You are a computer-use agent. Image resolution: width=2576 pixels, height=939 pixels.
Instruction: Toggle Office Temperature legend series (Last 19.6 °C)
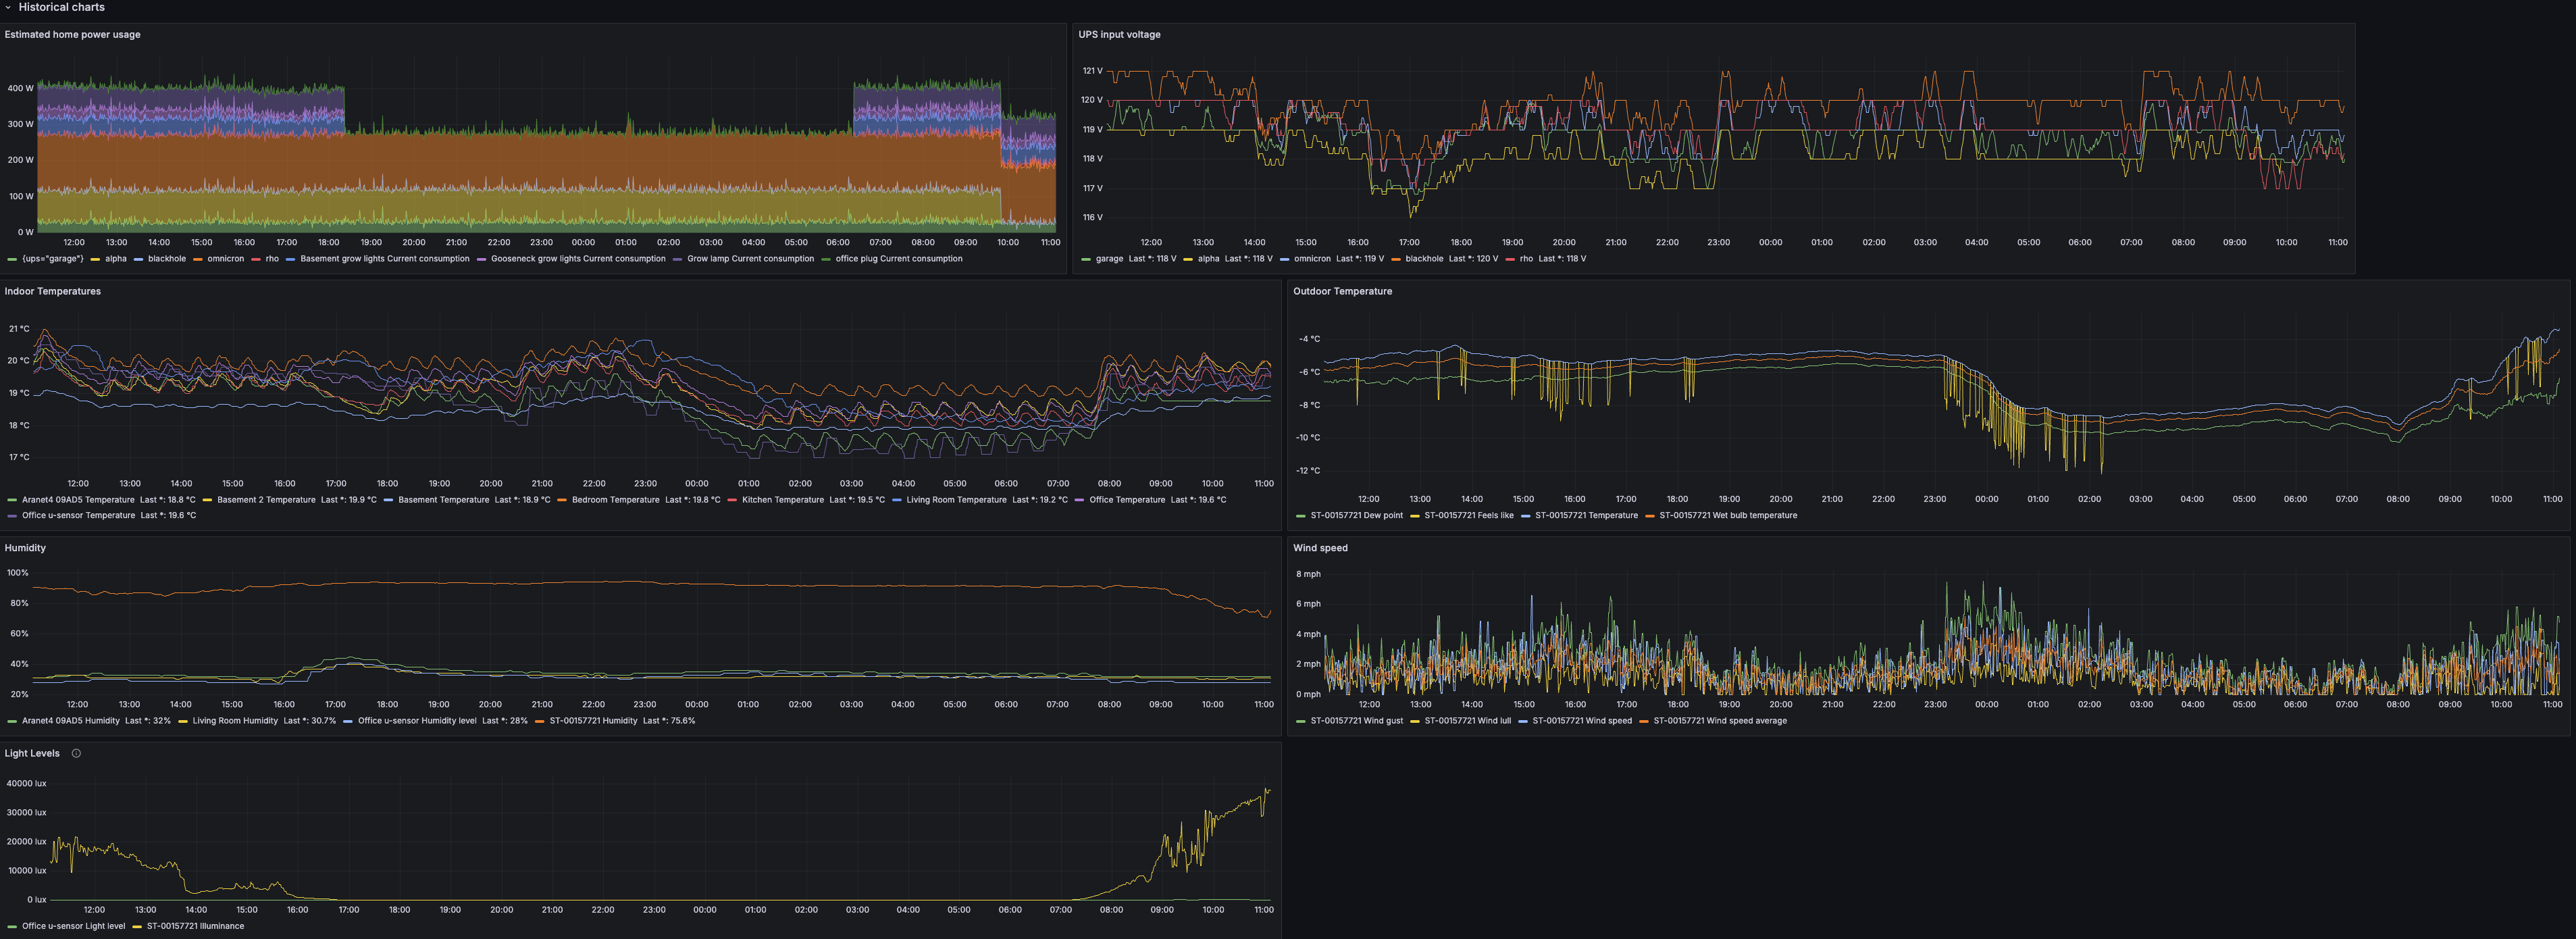pos(1127,500)
